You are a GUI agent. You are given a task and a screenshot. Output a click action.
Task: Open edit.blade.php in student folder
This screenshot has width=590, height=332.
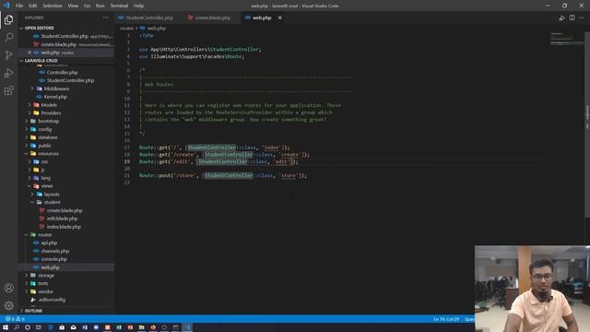coord(62,219)
